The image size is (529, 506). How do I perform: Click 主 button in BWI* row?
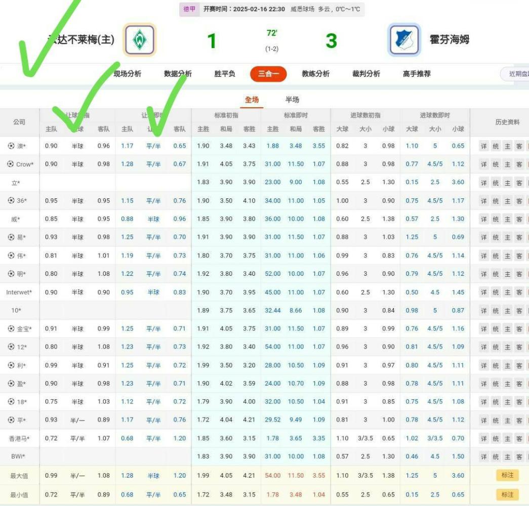coord(507,457)
